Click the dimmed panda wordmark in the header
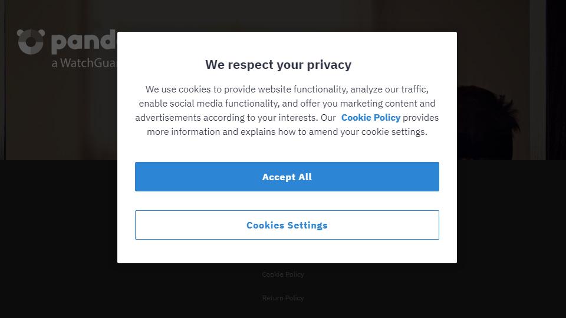Viewport: 566px width, 318px height. 84,41
